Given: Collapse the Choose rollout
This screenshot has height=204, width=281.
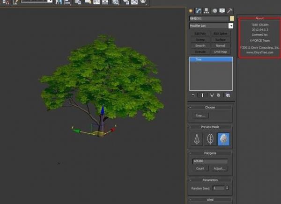Looking at the screenshot, I should 210,107.
